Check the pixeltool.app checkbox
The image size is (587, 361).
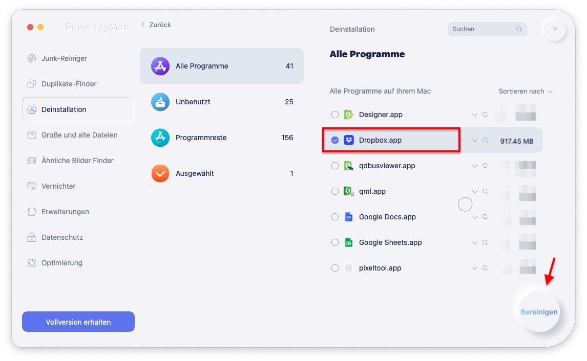click(334, 268)
